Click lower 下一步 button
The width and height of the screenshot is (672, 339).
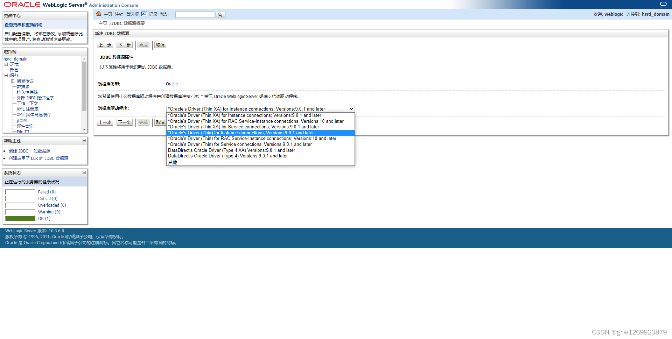pos(124,122)
